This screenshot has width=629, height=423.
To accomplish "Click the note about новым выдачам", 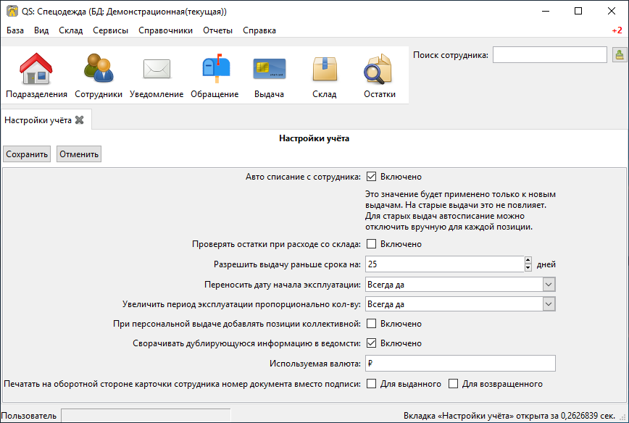I will tap(460, 211).
